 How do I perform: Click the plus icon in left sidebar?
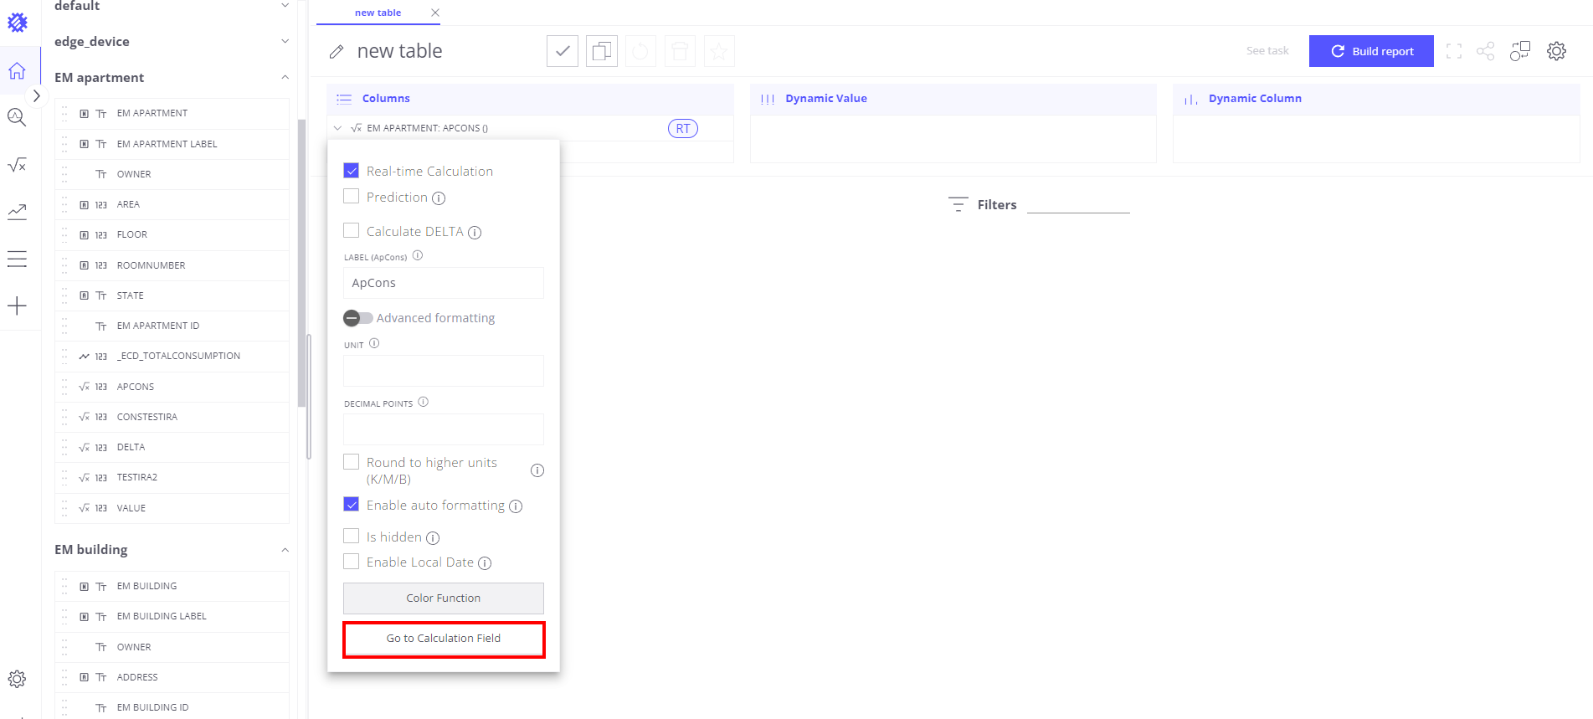(x=17, y=306)
